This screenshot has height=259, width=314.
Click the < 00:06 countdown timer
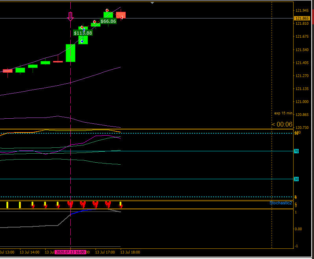pos(282,125)
